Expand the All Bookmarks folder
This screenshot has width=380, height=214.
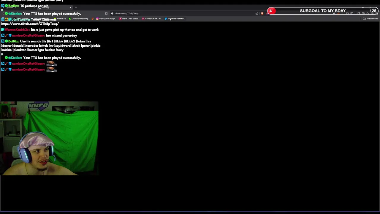coord(370,19)
